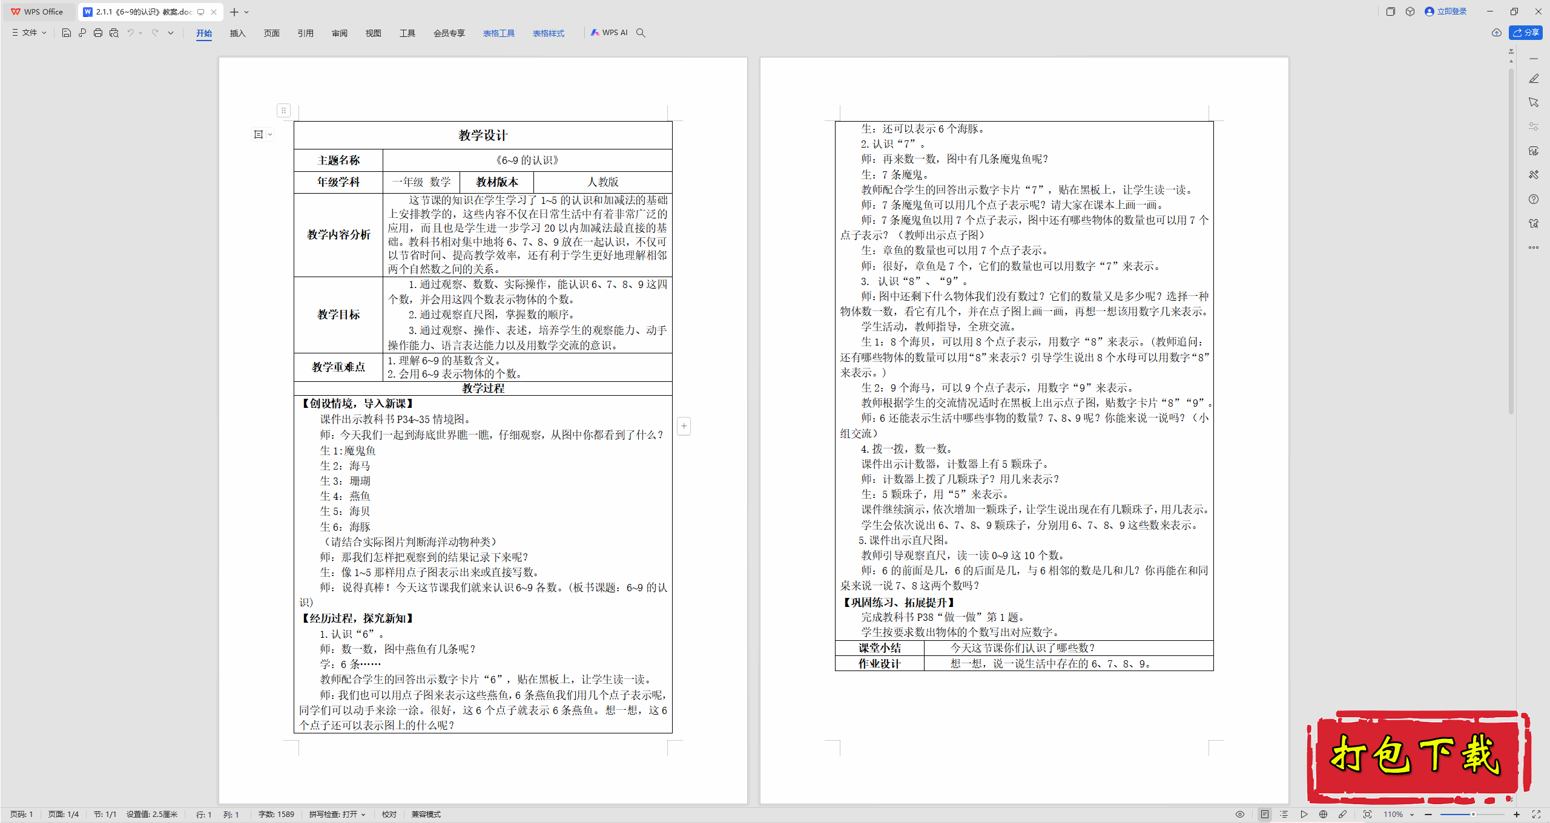Open Print Preview from quick toolbar
Screen dimensions: 1550x823
coord(114,33)
